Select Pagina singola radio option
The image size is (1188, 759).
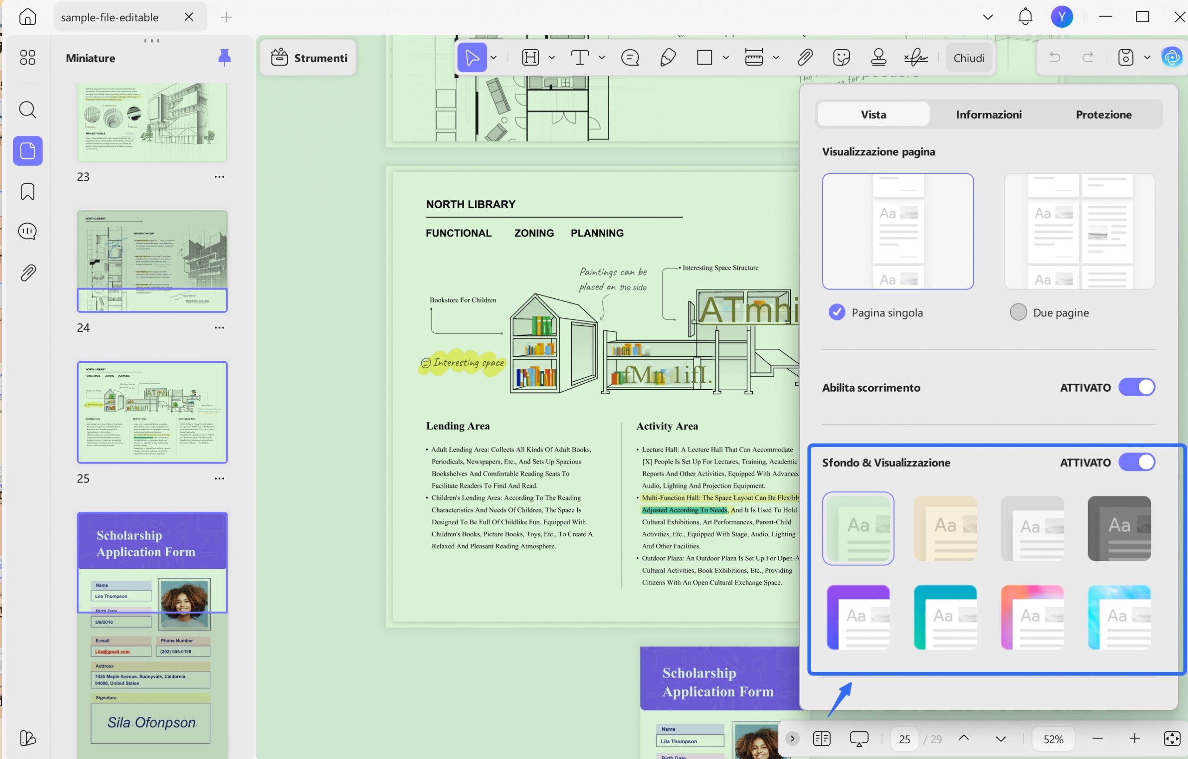[x=837, y=312]
